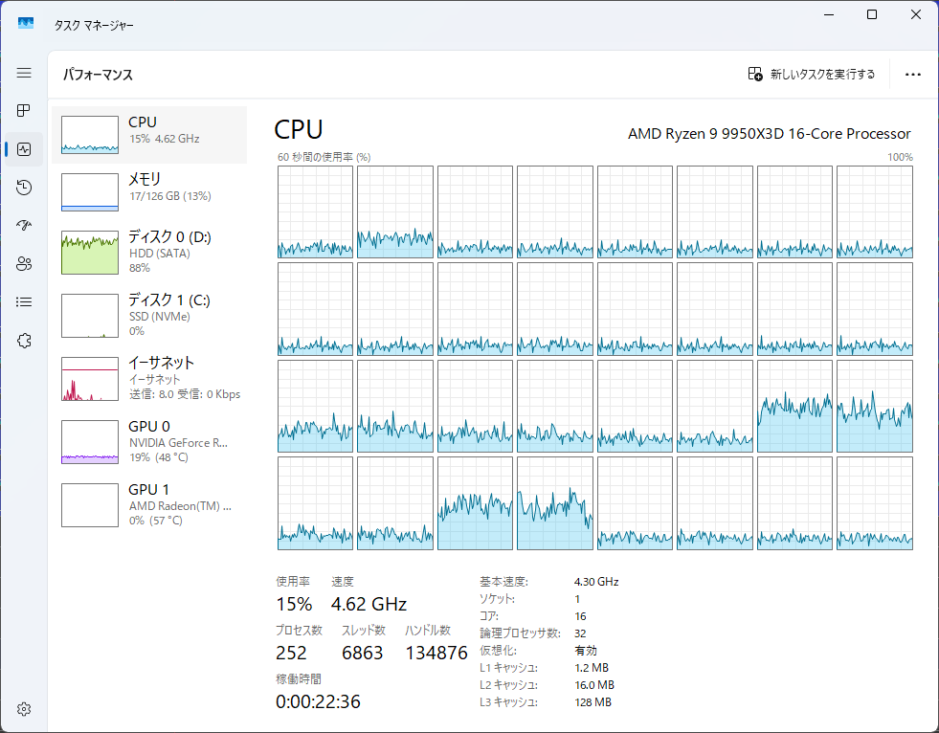
Task: Open the Users page icon
Action: pyautogui.click(x=24, y=264)
